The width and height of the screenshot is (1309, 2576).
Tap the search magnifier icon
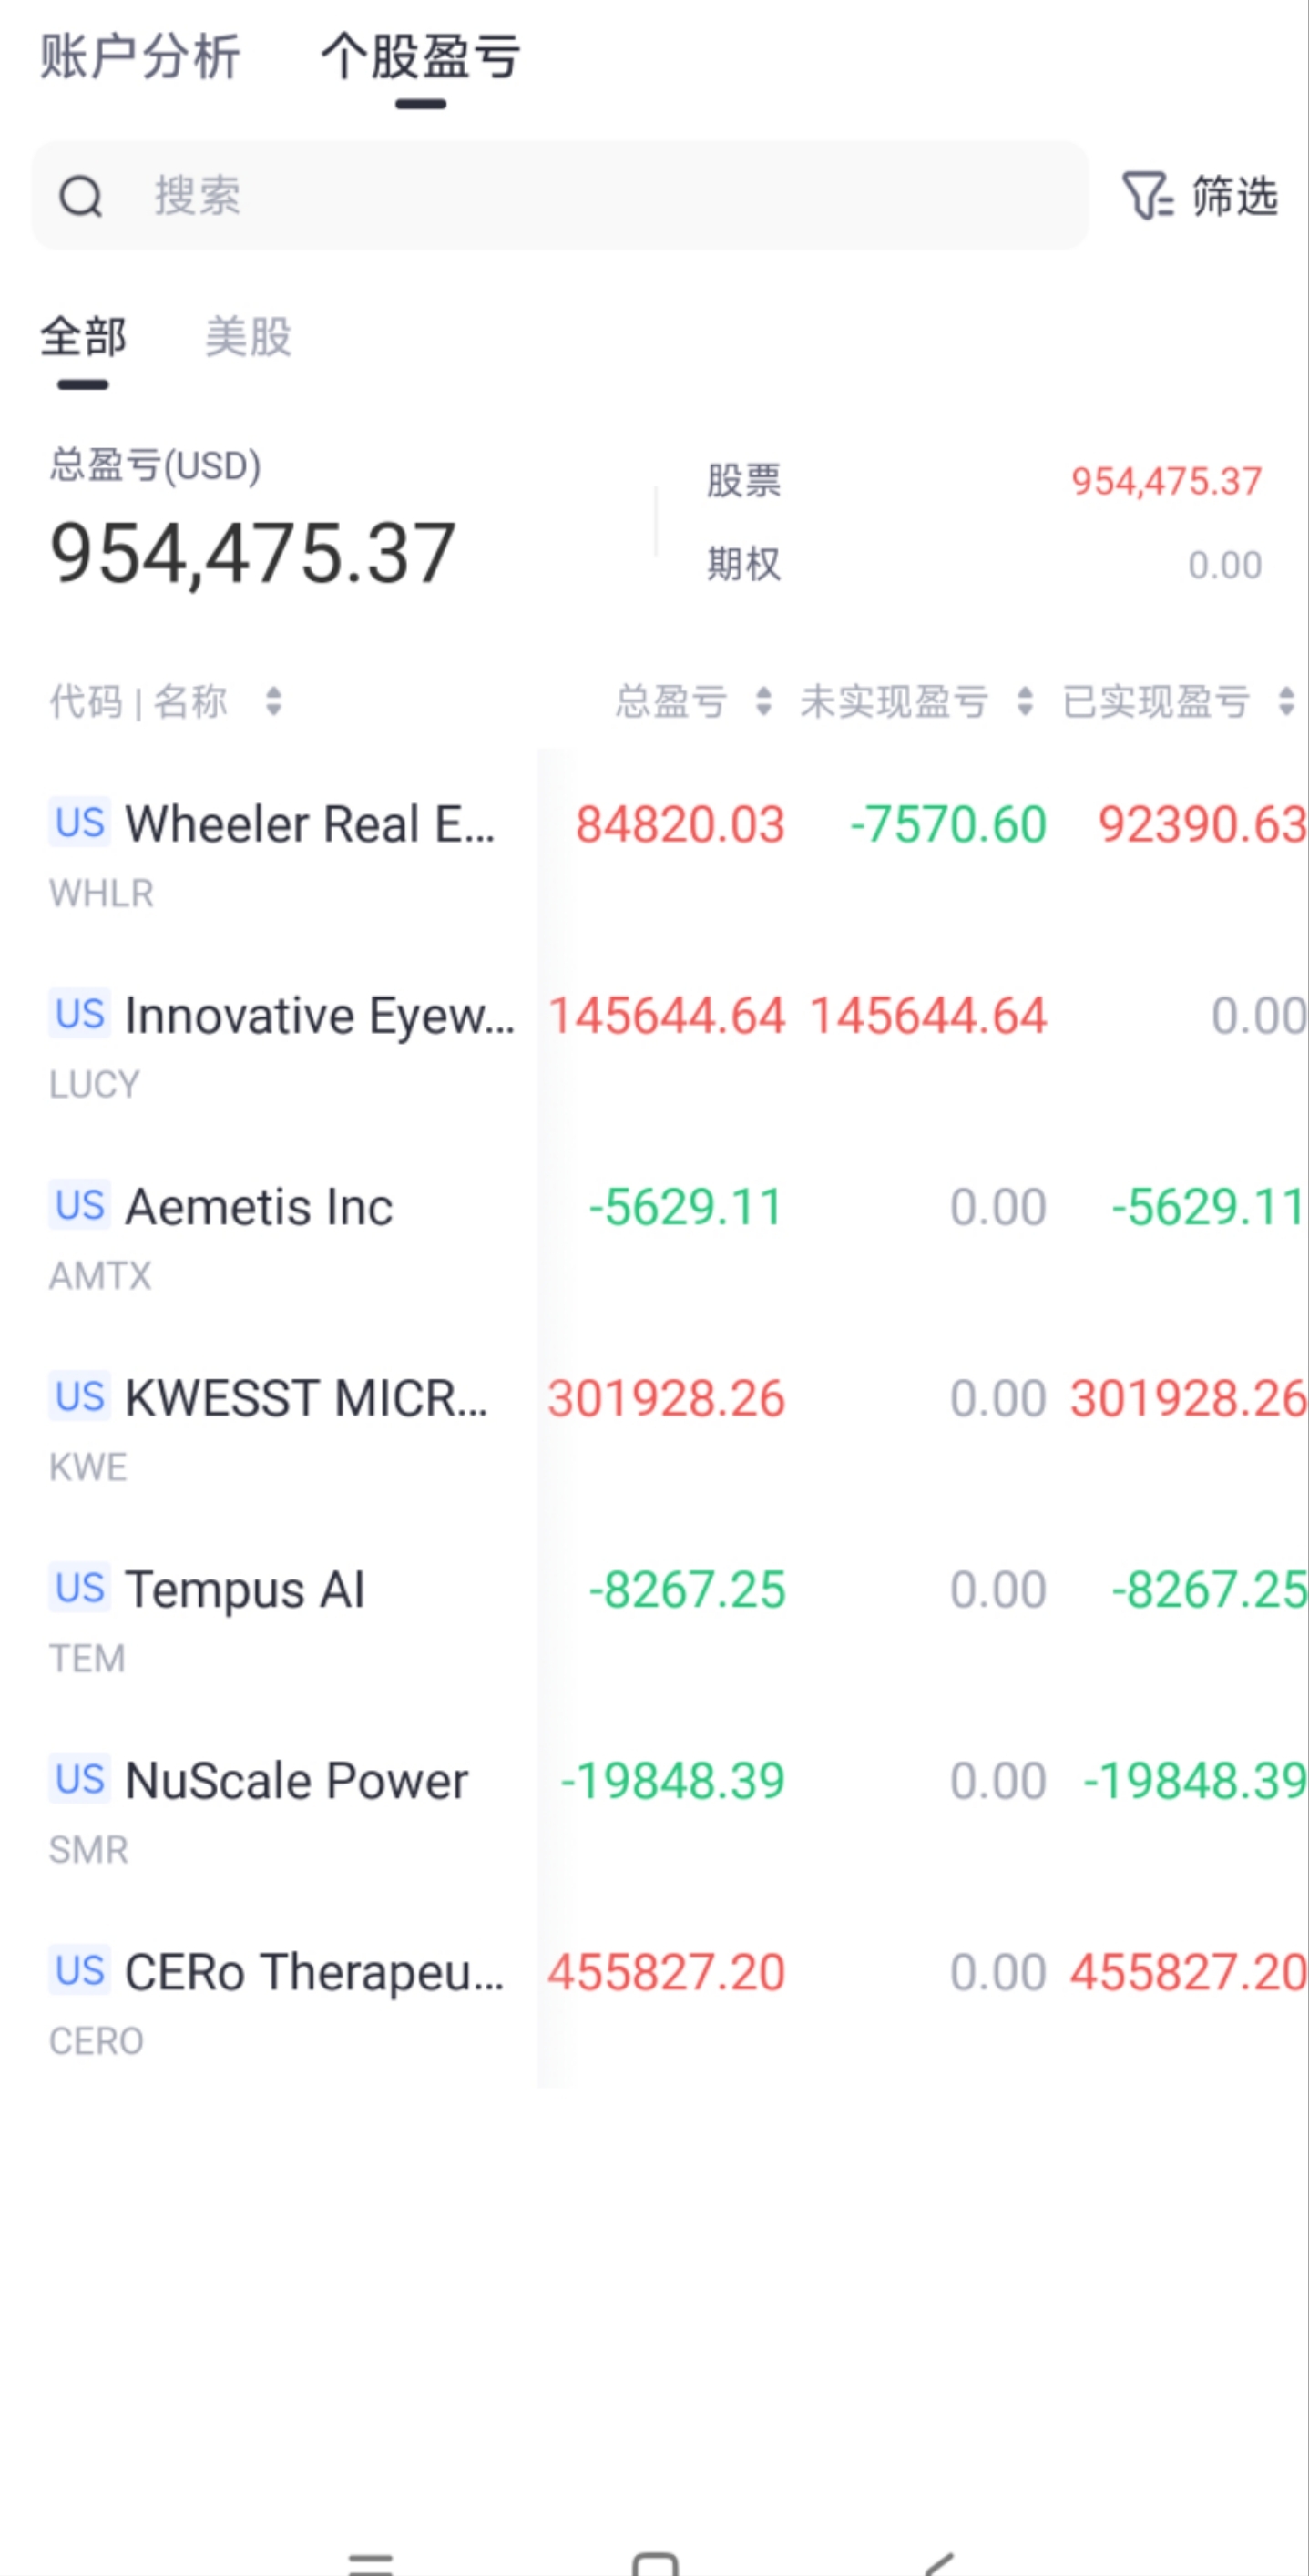81,196
